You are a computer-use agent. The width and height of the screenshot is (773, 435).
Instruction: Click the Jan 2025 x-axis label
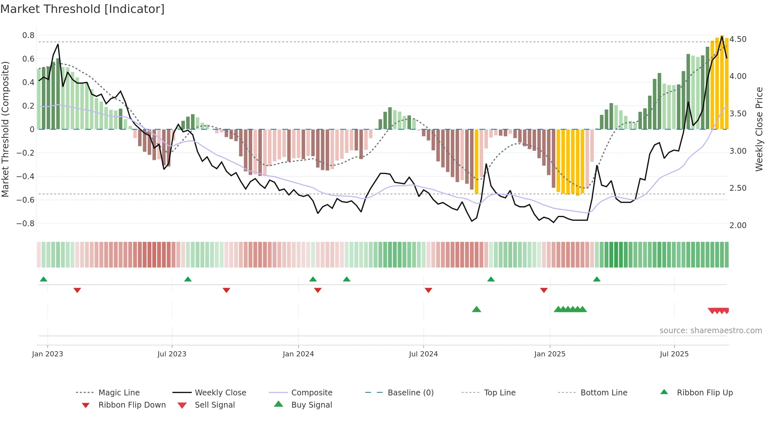pyautogui.click(x=550, y=354)
